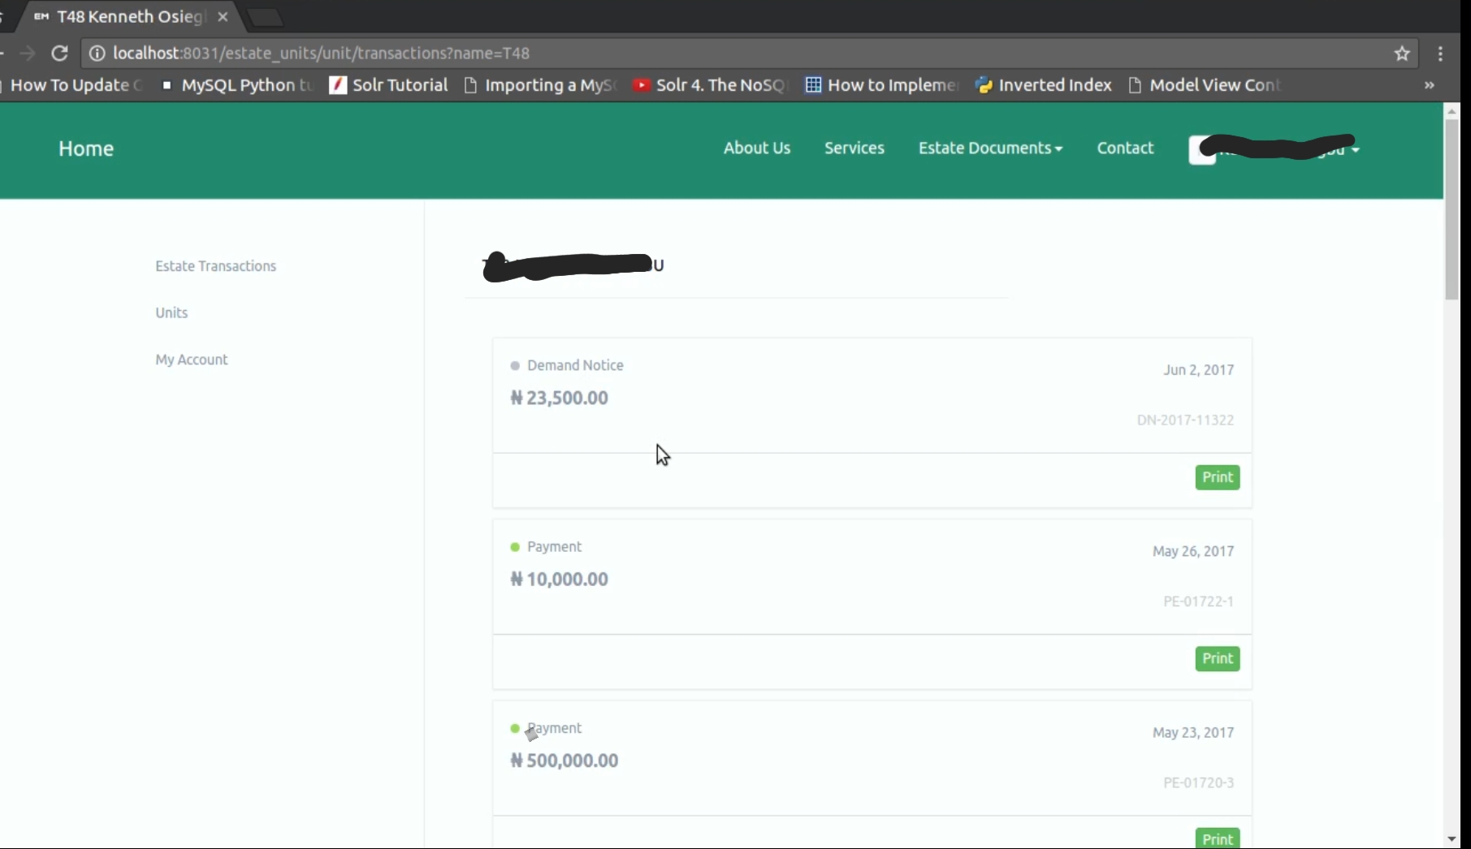1471x849 pixels.
Task: Click the grey Demand Notice status dot
Action: tap(515, 366)
